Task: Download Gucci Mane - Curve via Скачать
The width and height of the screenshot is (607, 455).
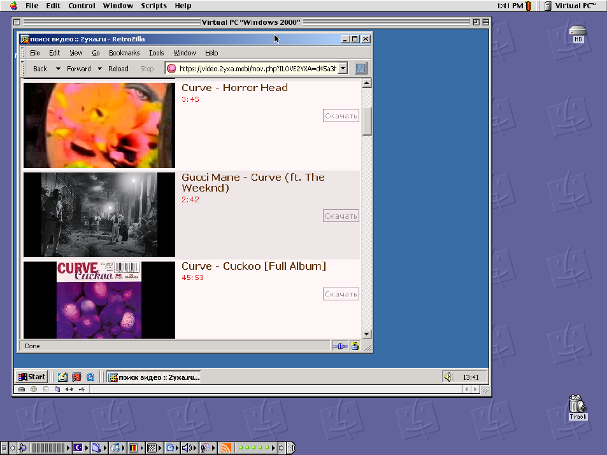Action: coord(341,216)
